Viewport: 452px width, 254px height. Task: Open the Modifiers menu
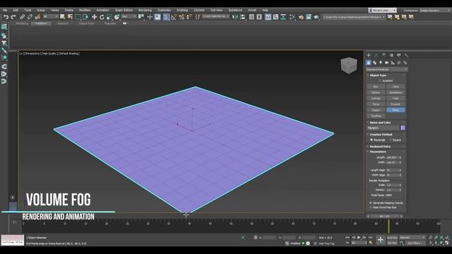[x=85, y=10]
